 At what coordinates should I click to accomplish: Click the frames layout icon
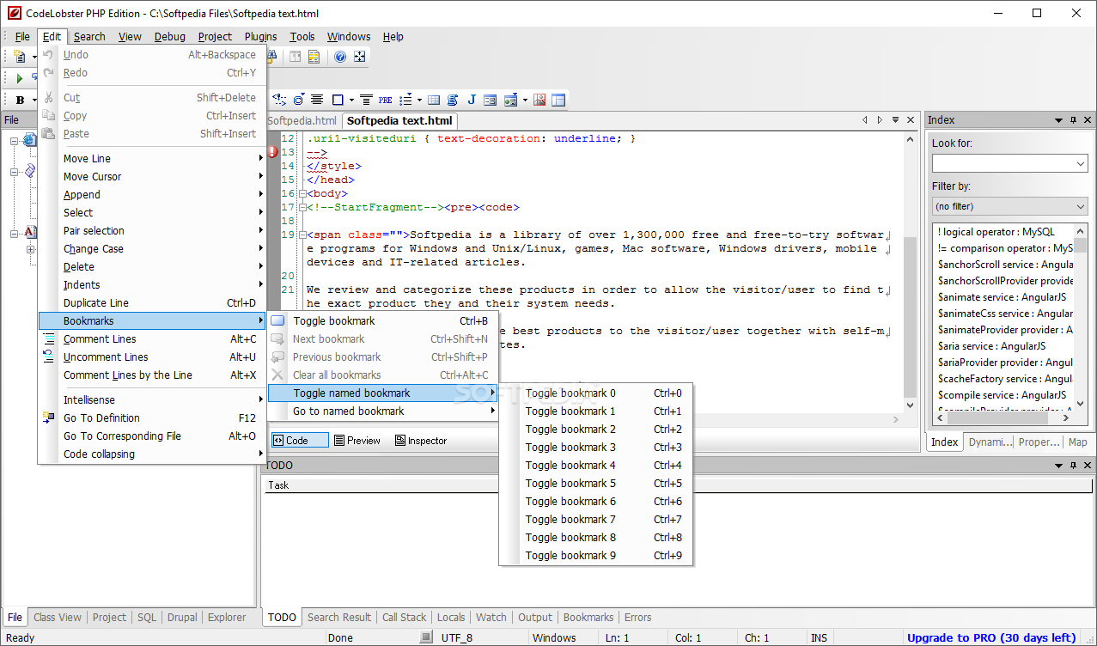click(x=558, y=100)
